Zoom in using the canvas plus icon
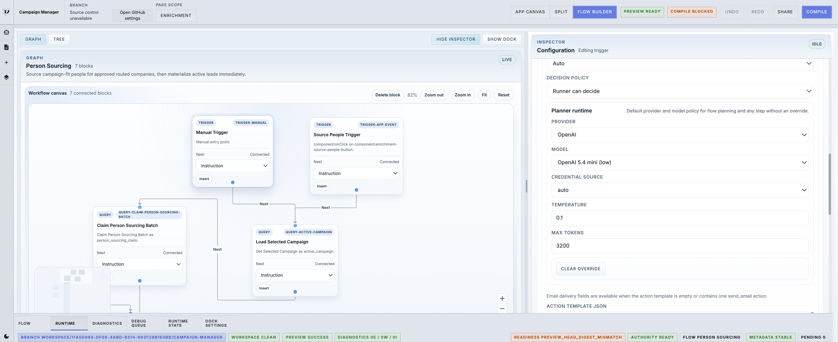This screenshot has width=838, height=342. [502, 298]
